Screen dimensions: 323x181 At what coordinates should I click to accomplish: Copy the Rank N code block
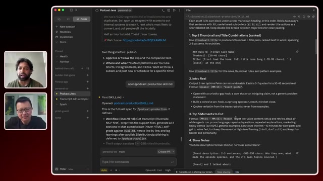pos(297,52)
